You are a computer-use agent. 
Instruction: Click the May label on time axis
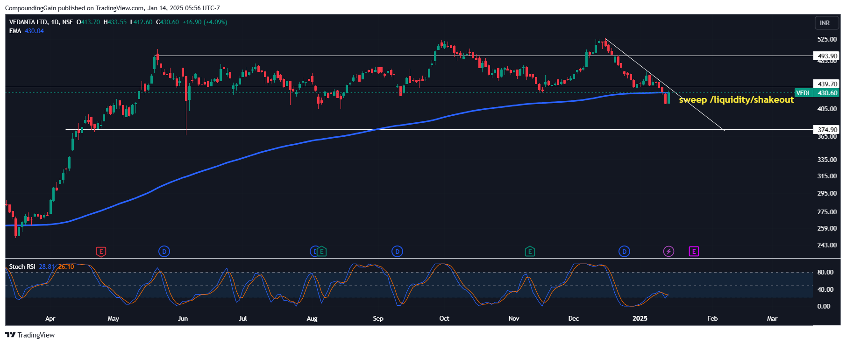coord(113,318)
